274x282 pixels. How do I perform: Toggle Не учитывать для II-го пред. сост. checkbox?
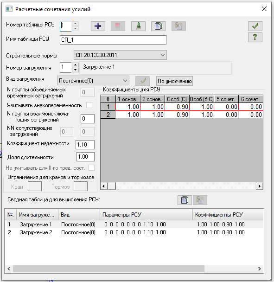coord(91,167)
